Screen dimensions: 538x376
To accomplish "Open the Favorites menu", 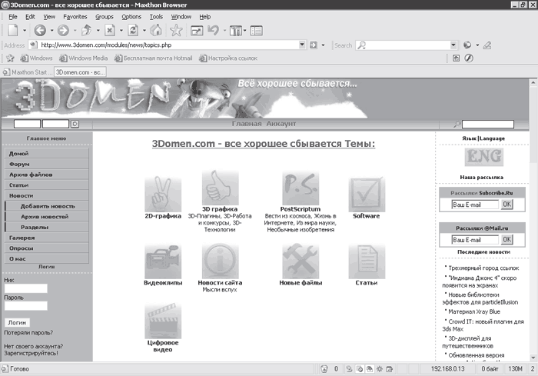I will click(x=75, y=15).
